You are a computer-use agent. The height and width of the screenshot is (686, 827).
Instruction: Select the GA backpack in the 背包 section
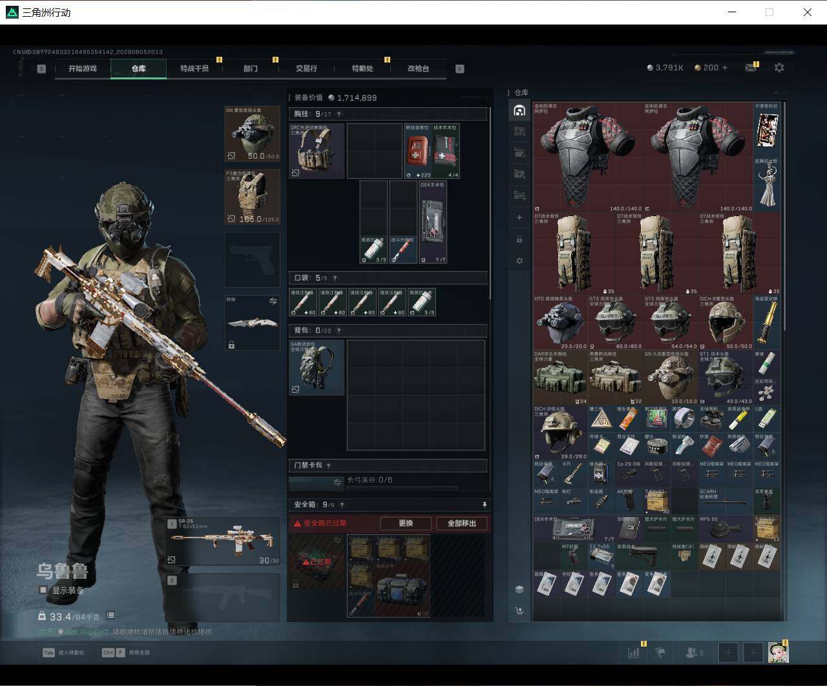317,368
